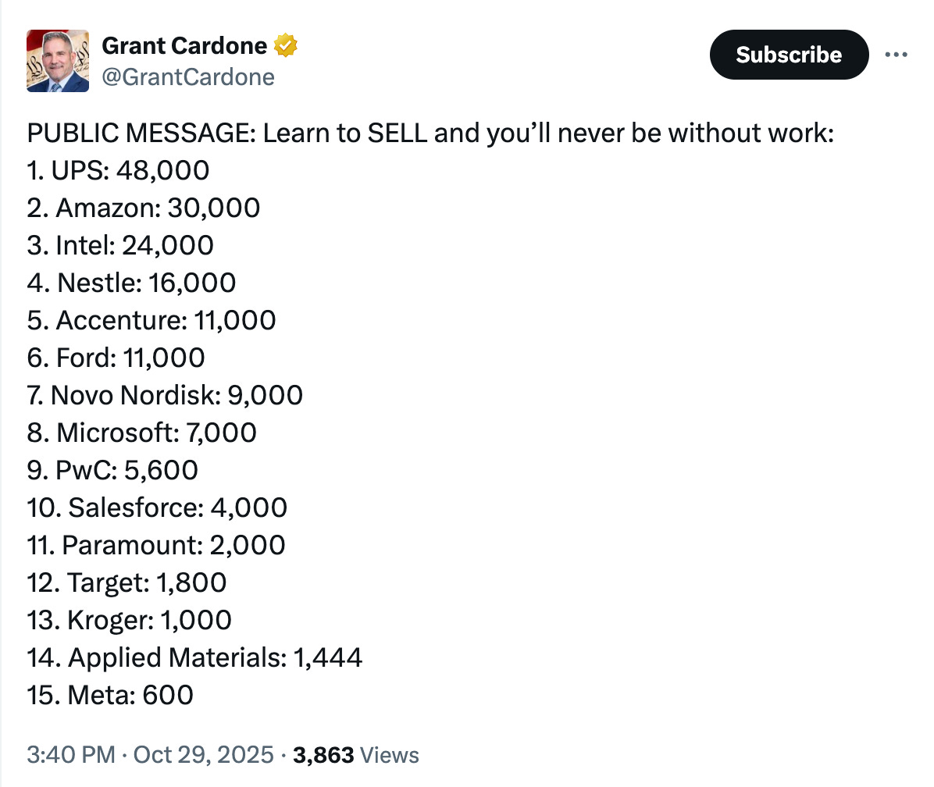Click the Kroger: 1,000 list item
Viewport: 934px width, 787px height.
[x=127, y=620]
